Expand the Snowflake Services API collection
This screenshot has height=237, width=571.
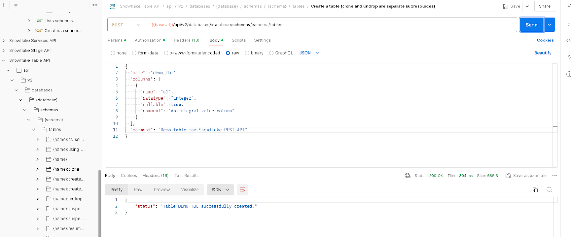[4, 41]
